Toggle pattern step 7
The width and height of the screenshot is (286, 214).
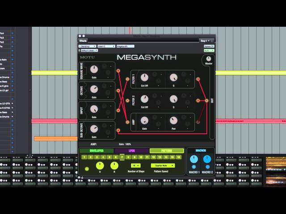(x=122, y=157)
